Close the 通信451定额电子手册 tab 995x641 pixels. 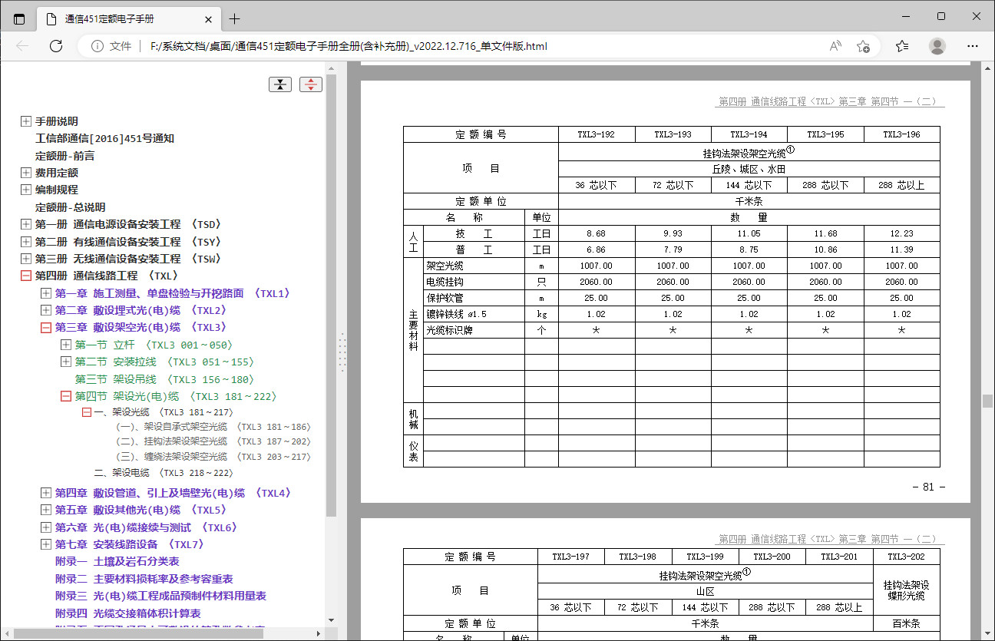pos(208,19)
